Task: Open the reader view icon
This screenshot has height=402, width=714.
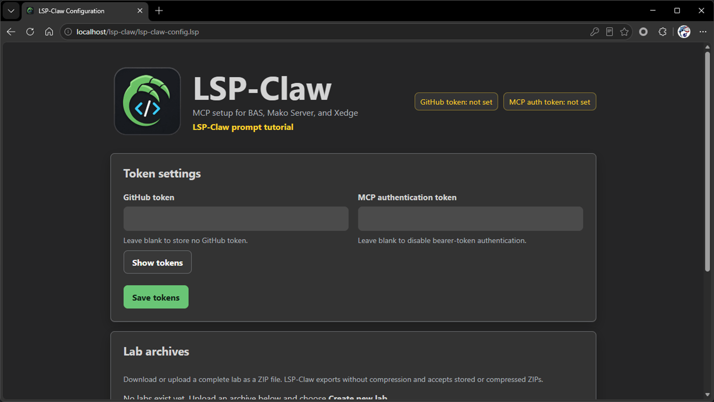Action: (x=609, y=32)
